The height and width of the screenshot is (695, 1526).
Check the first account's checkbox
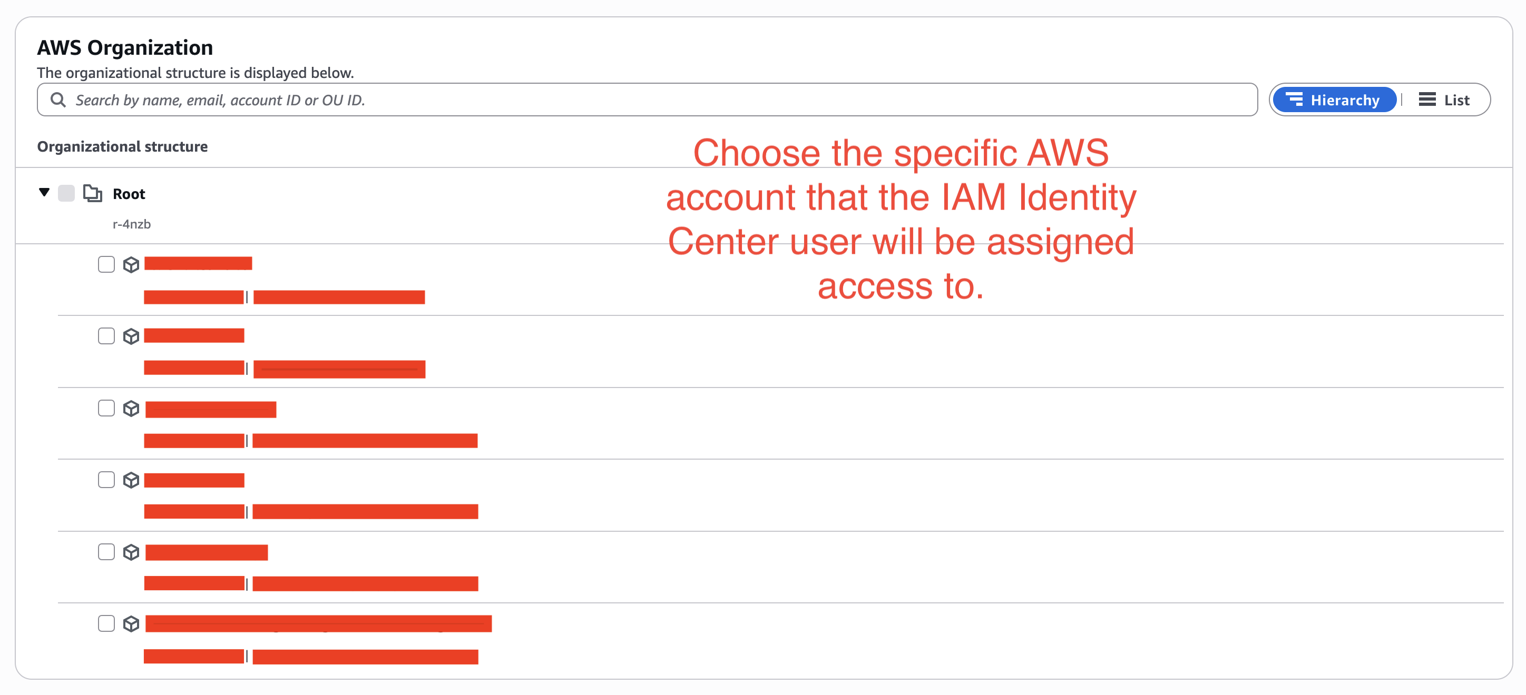(106, 264)
